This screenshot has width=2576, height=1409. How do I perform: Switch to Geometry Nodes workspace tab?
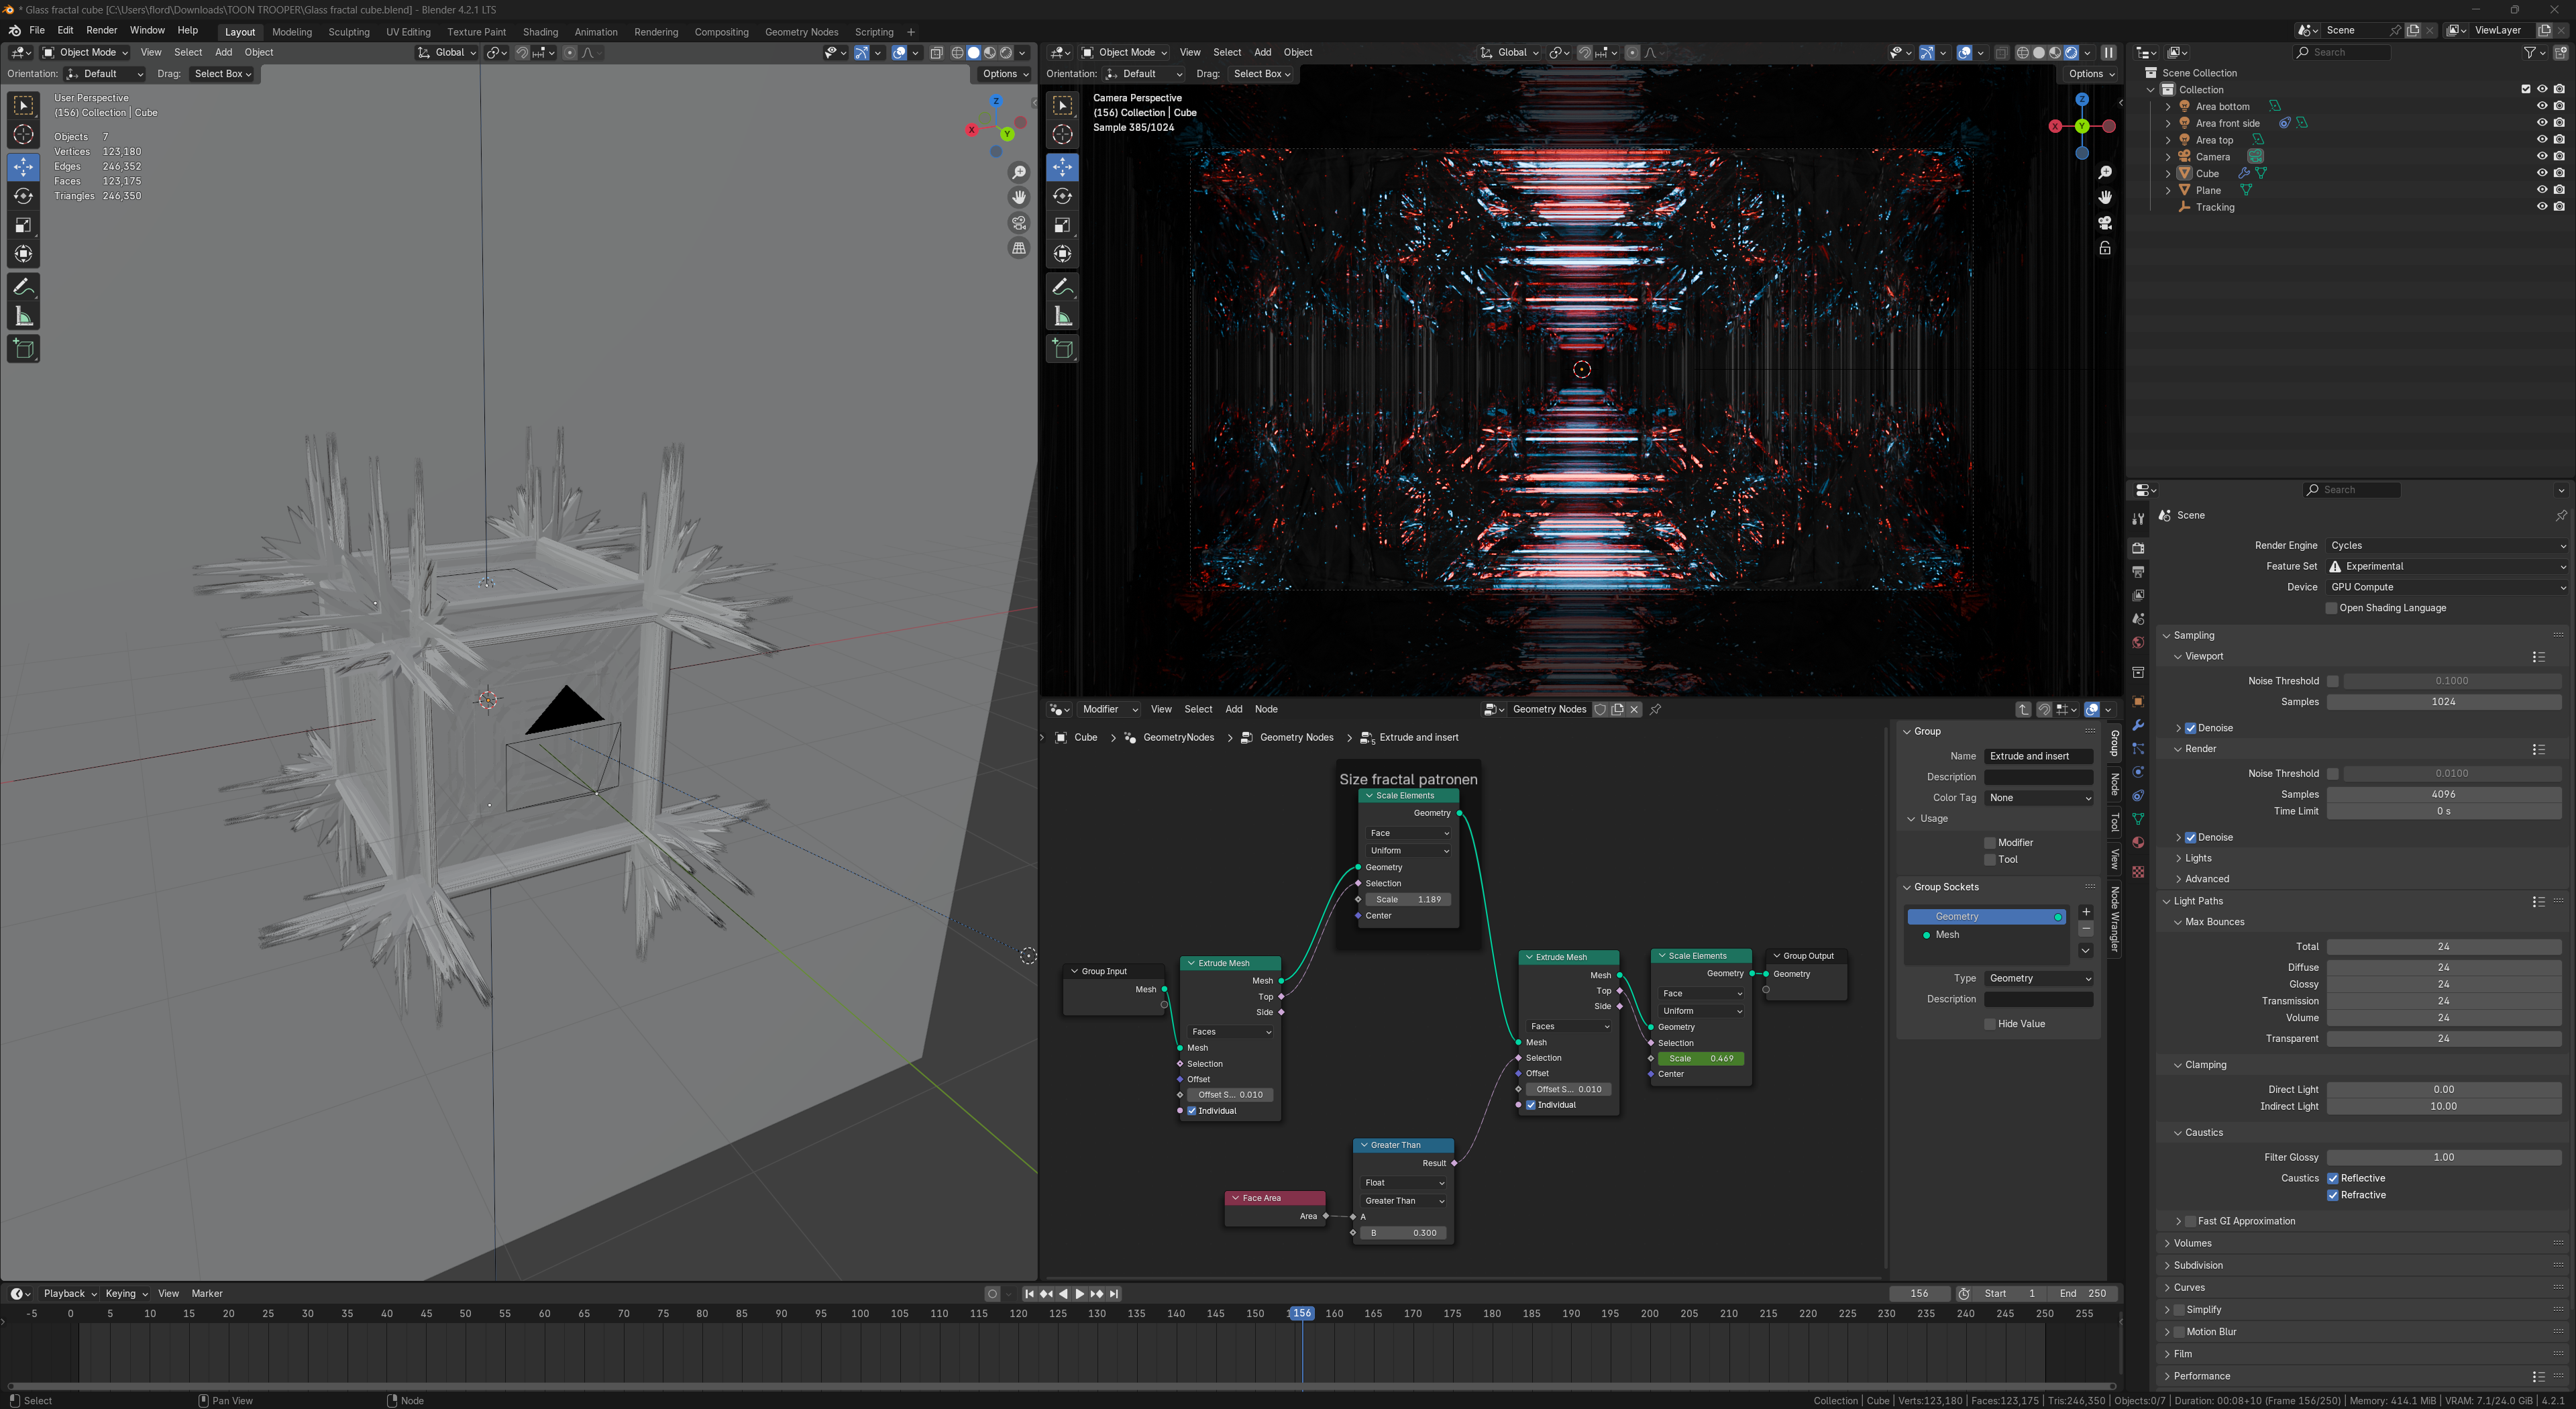coord(801,32)
